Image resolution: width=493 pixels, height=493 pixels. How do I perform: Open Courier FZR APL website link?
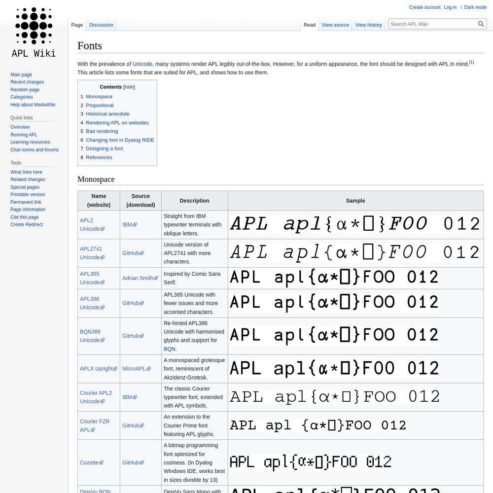click(95, 426)
